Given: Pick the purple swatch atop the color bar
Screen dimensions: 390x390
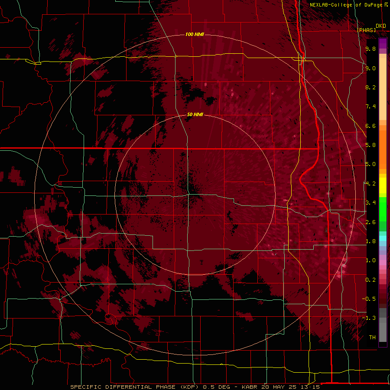Looking at the screenshot, I should coord(383,43).
